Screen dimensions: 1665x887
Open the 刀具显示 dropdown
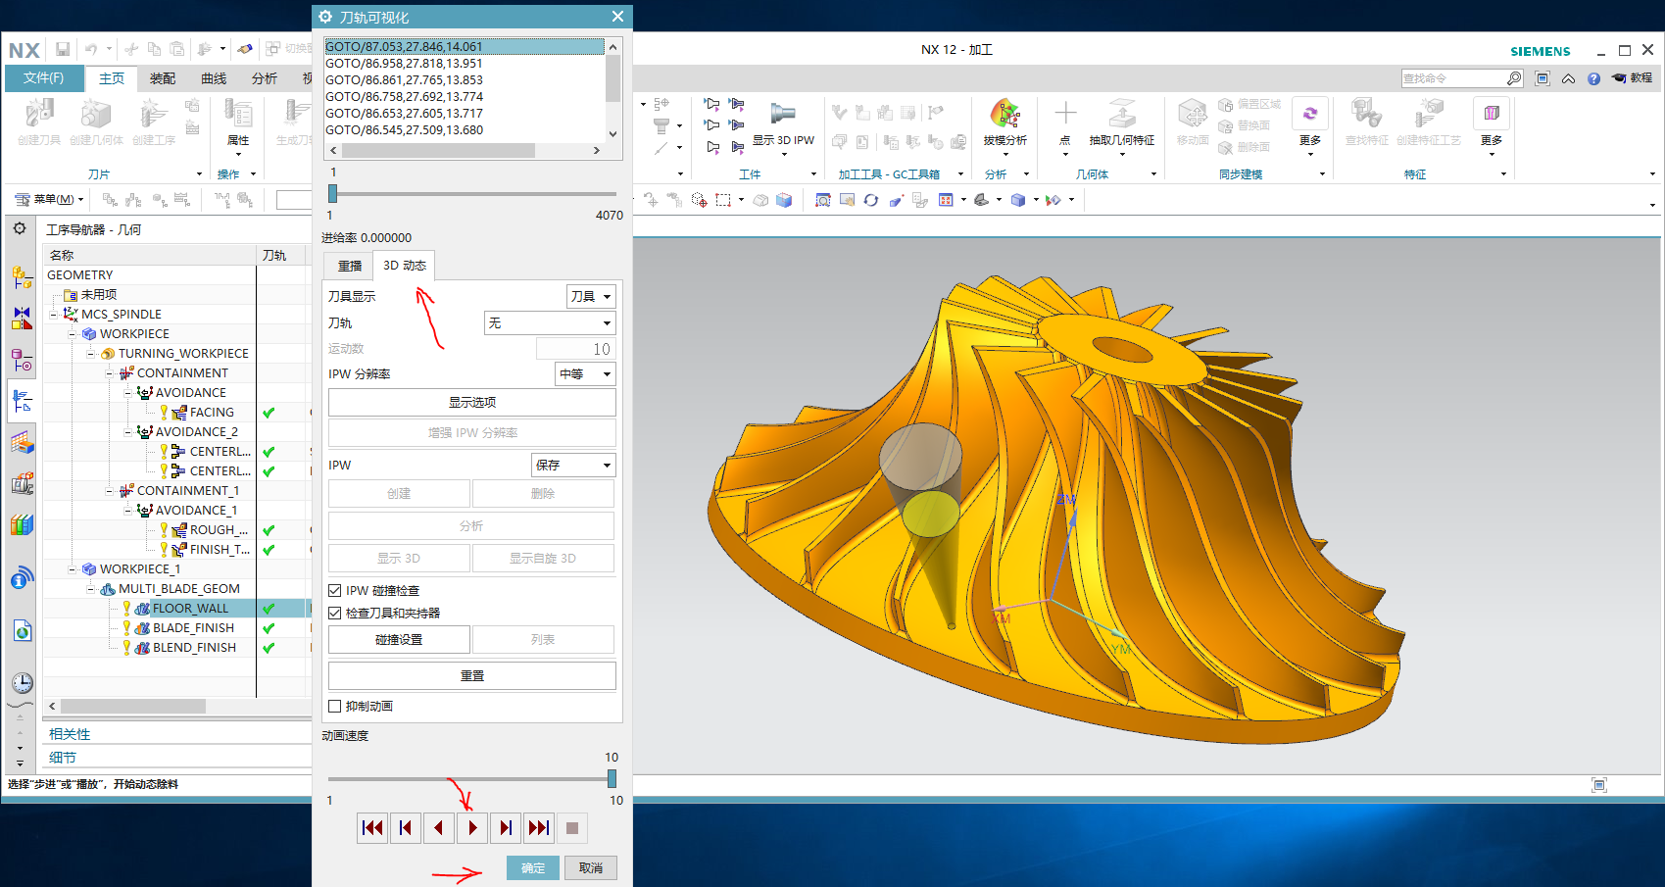(592, 297)
